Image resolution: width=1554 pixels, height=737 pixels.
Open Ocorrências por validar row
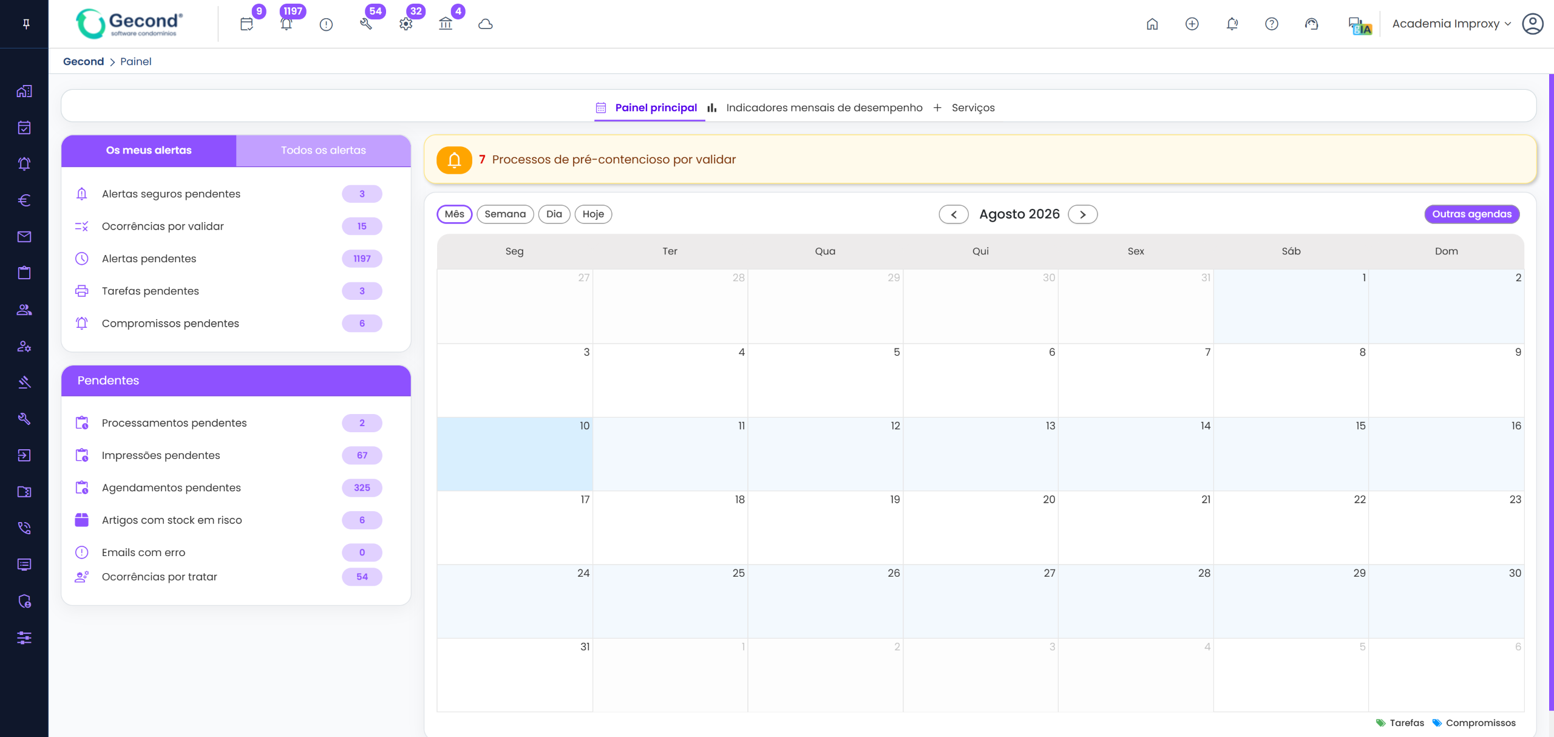point(229,226)
